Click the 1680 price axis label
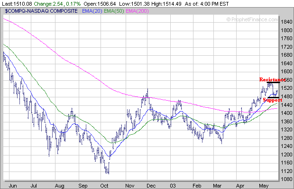Viewport: 294px width, 189px height. click(x=286, y=55)
